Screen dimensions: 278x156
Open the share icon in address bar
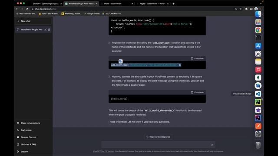[236, 9]
